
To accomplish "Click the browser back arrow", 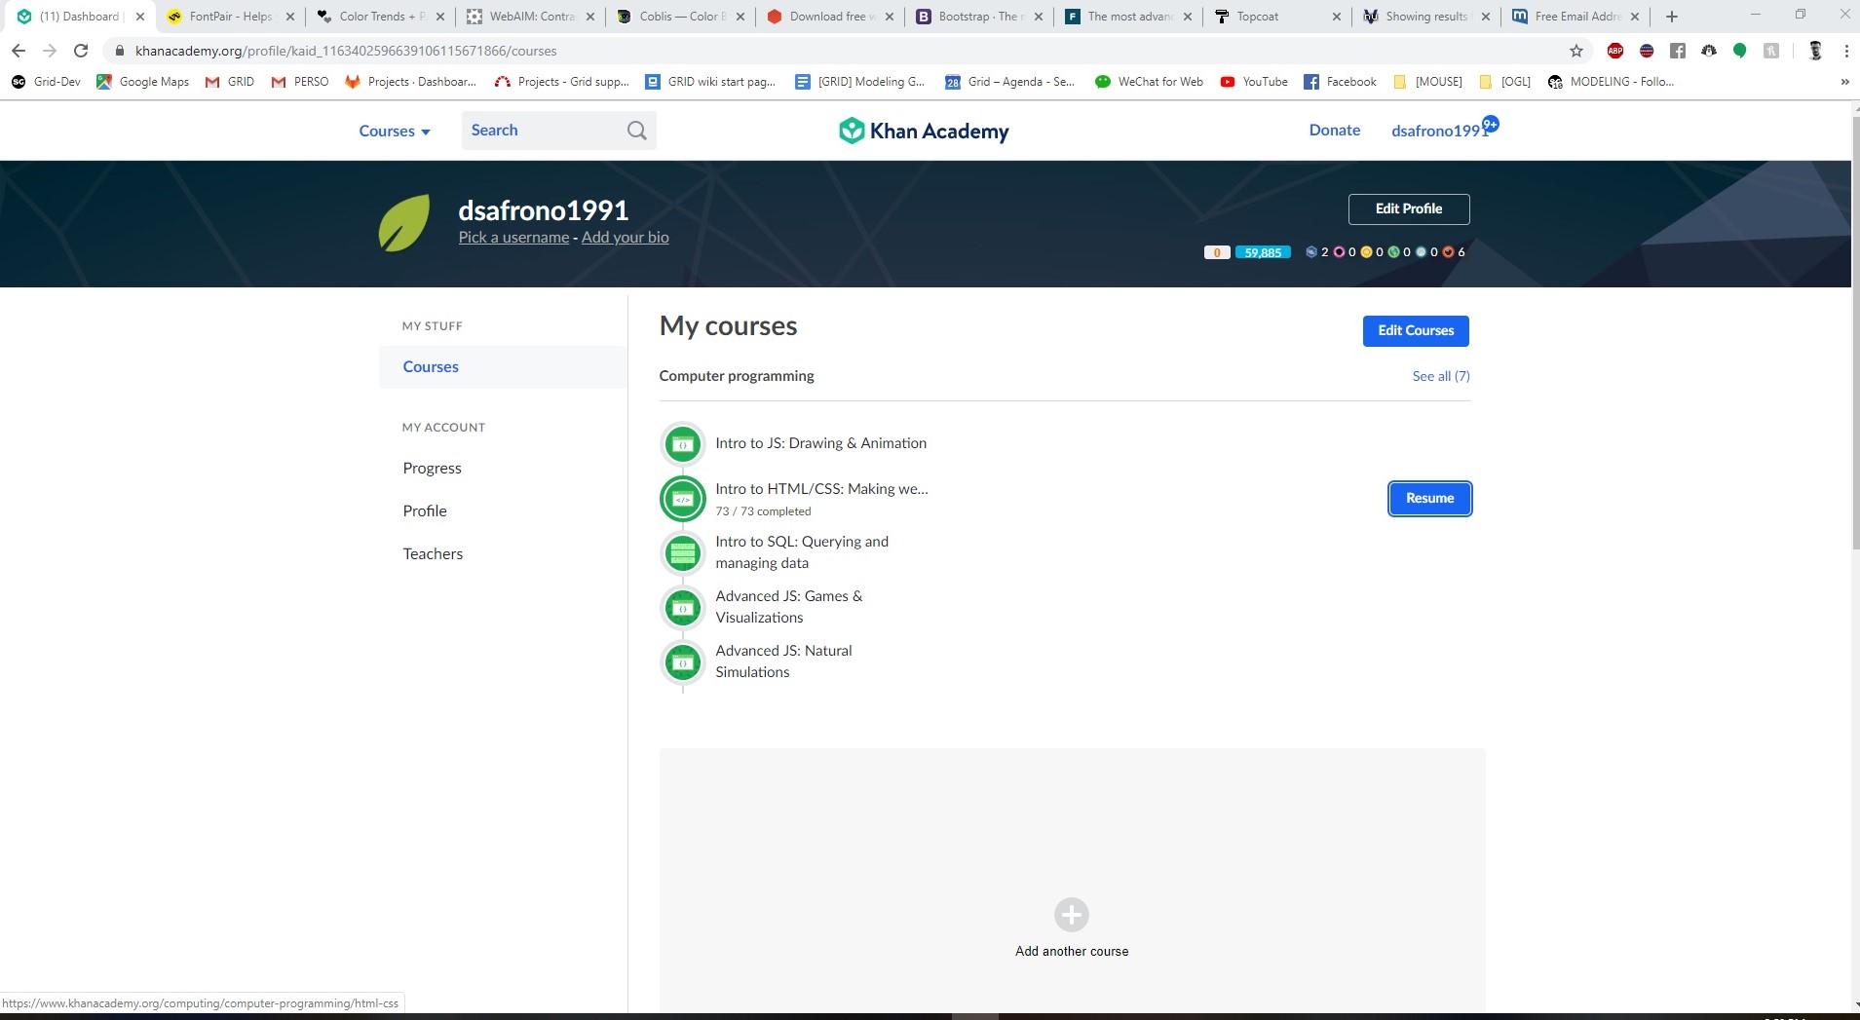I will (x=18, y=51).
